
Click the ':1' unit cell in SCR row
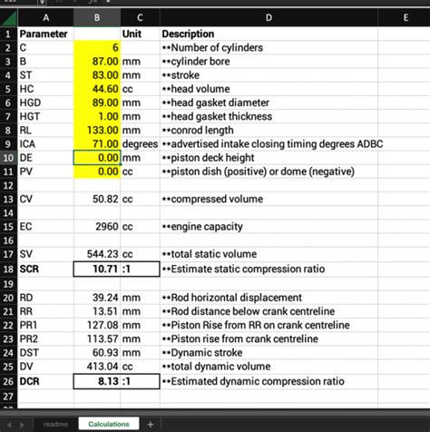pos(140,269)
